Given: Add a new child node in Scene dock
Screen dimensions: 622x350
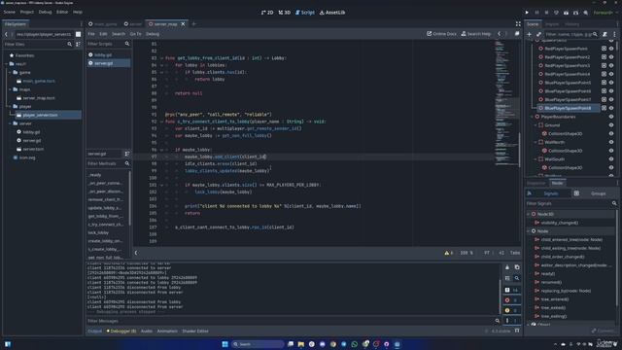Looking at the screenshot, I should tap(529, 35).
